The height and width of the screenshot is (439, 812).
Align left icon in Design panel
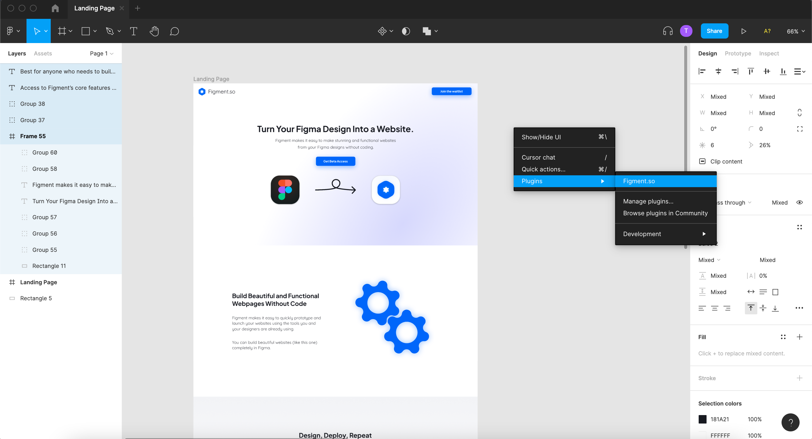coord(702,71)
